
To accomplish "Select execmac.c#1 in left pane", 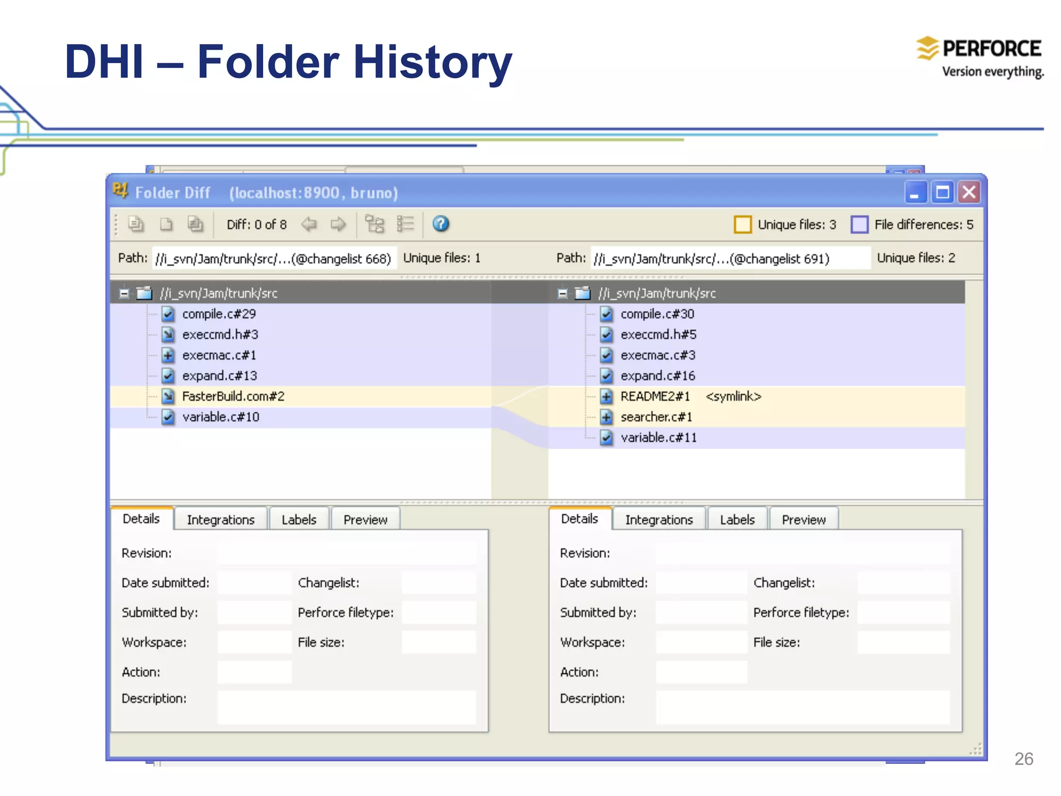I will coord(219,355).
